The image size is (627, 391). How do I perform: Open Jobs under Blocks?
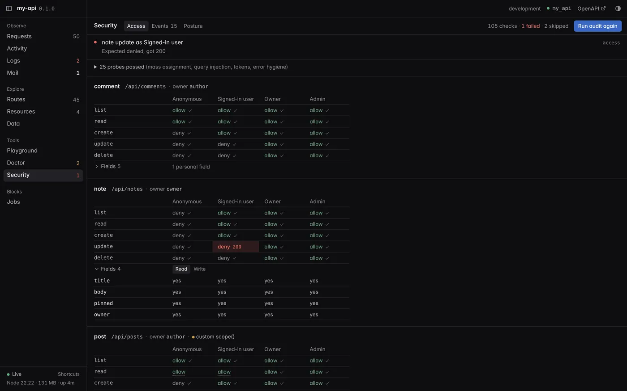pos(43,202)
